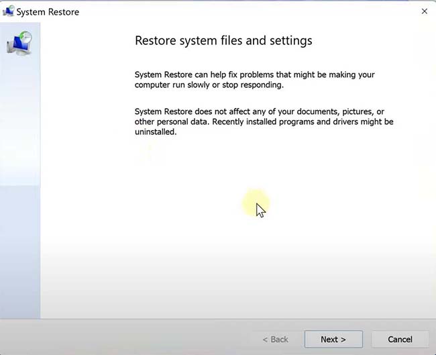Click the large System Restore sidebar graphic
Image resolution: width=436 pixels, height=355 pixels.
[x=19, y=44]
